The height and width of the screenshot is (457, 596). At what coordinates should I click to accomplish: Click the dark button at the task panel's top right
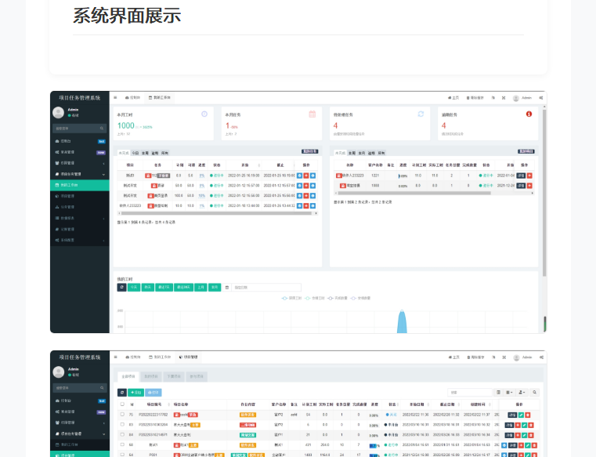point(310,151)
